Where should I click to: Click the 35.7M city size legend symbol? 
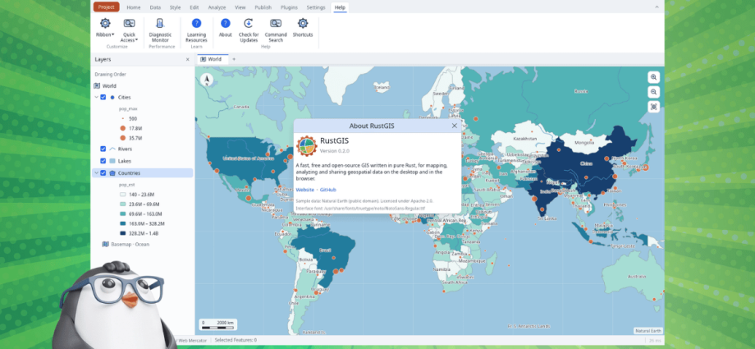(x=122, y=138)
